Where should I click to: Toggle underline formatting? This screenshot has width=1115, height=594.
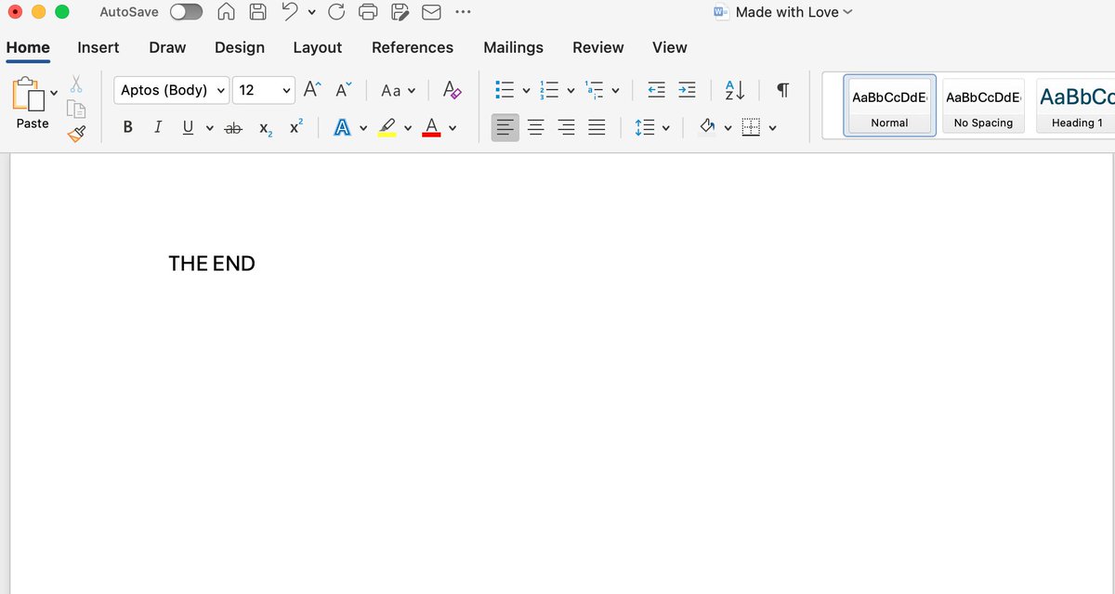click(188, 127)
